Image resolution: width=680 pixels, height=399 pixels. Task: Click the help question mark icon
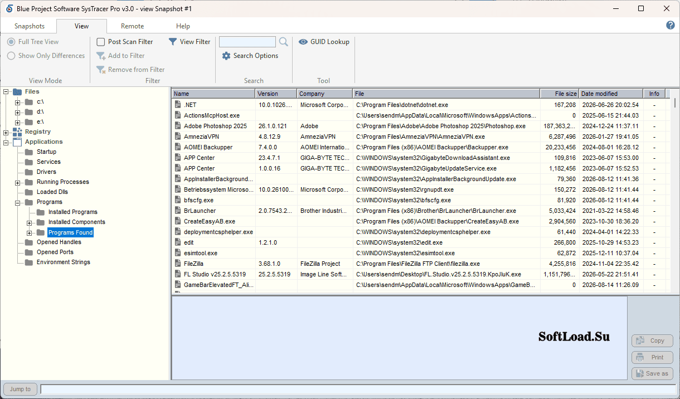[x=671, y=26]
